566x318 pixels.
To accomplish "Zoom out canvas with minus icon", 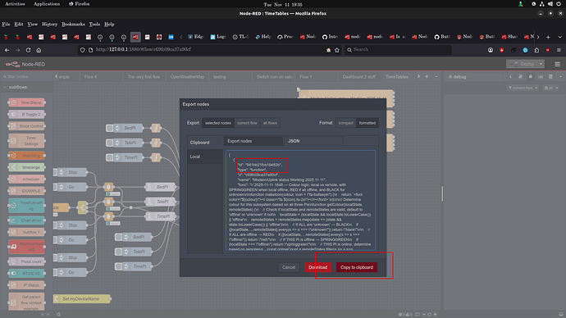I will pyautogui.click(x=424, y=315).
